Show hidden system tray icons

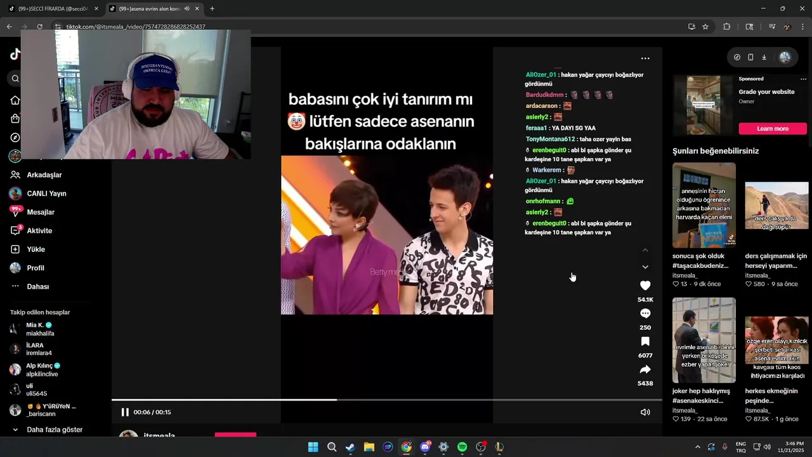(x=698, y=447)
